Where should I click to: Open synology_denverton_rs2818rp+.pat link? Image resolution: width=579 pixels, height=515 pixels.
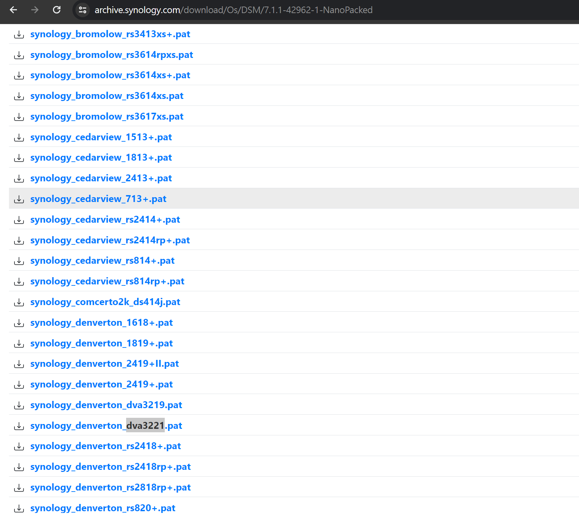pos(110,487)
